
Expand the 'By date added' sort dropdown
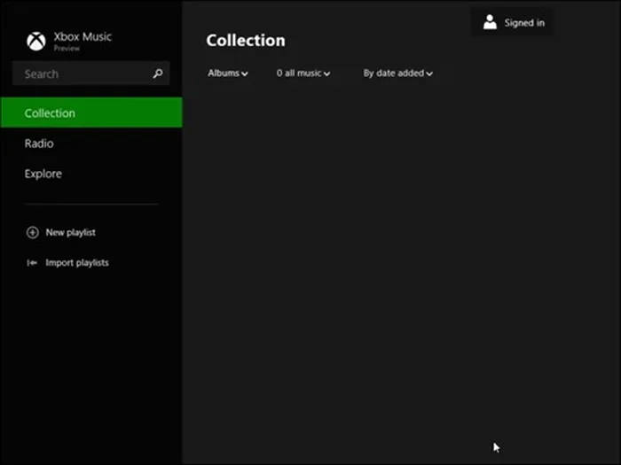(398, 74)
